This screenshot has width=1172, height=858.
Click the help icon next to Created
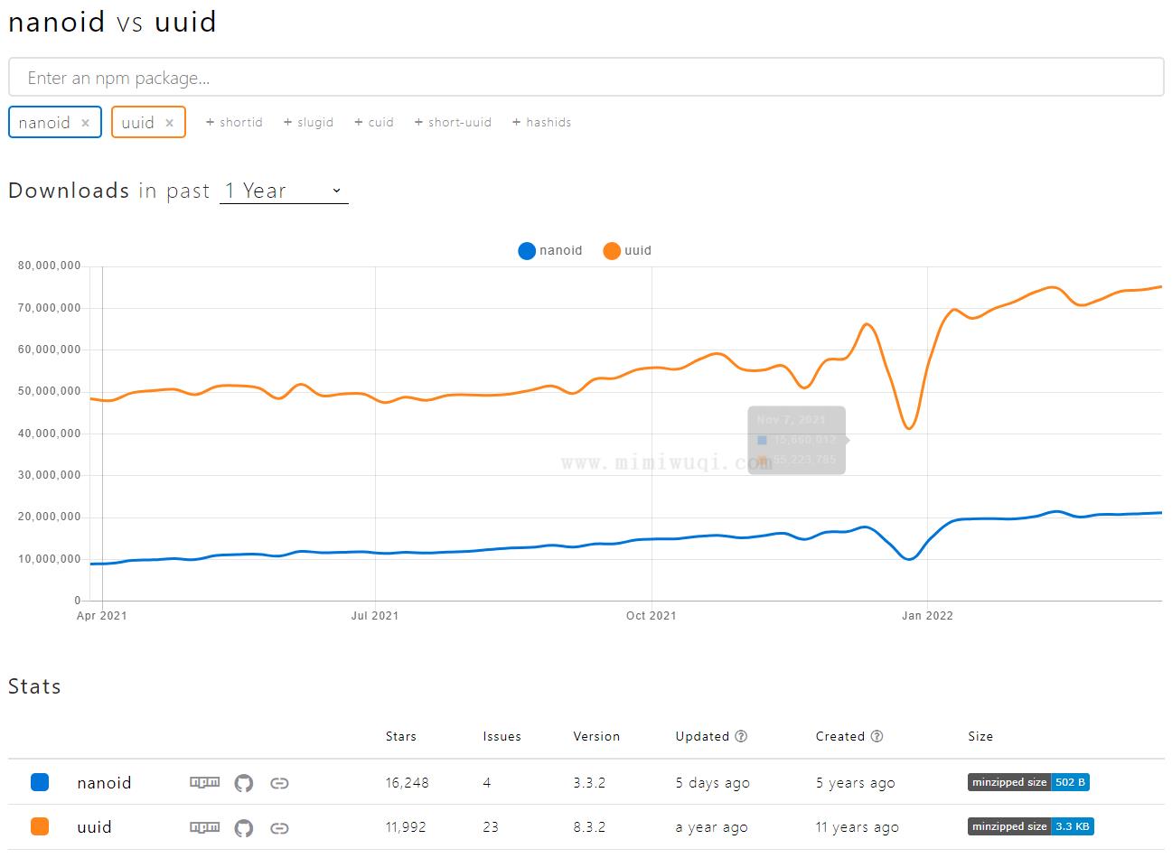click(877, 736)
